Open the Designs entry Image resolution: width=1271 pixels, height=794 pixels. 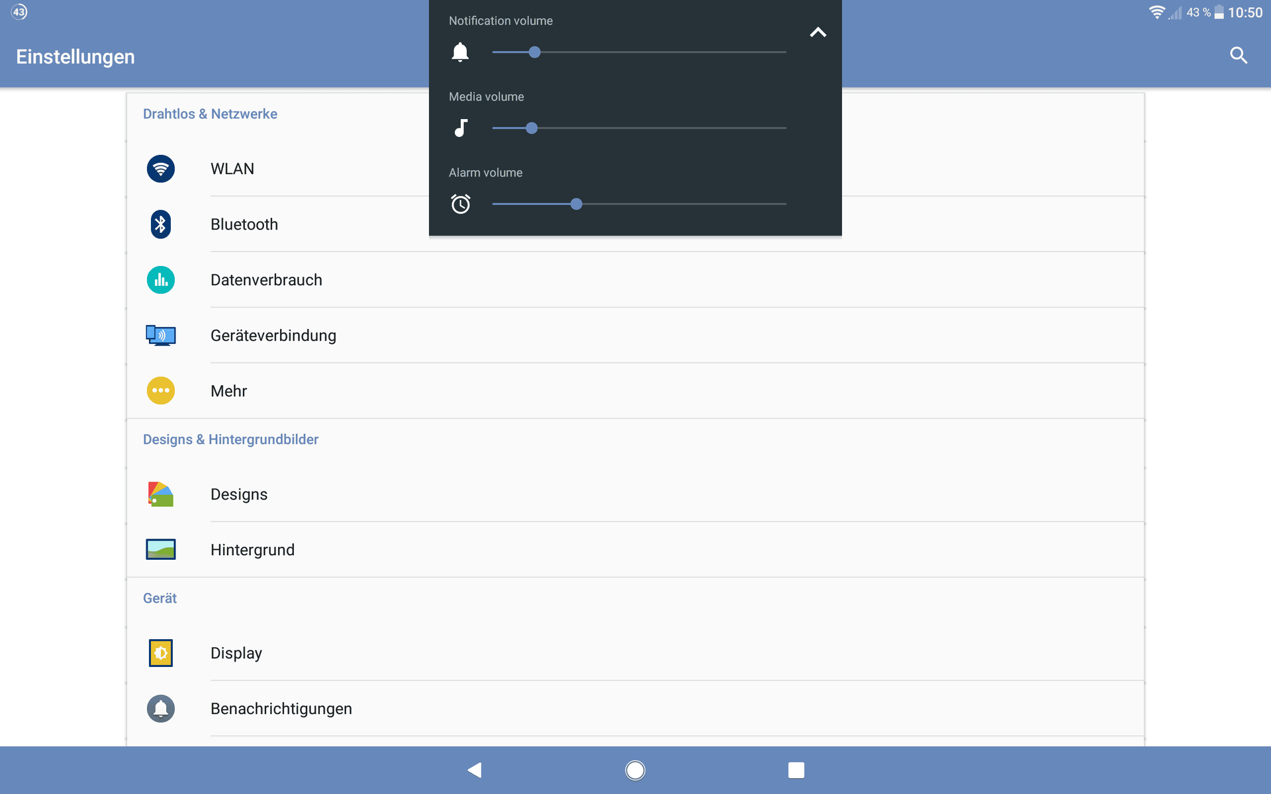(635, 494)
